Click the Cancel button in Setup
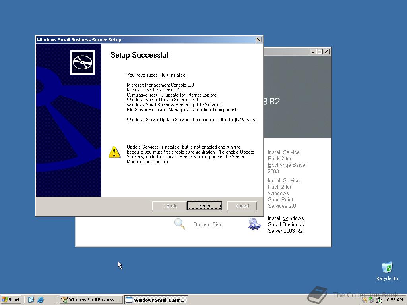407x305 pixels. (x=242, y=206)
